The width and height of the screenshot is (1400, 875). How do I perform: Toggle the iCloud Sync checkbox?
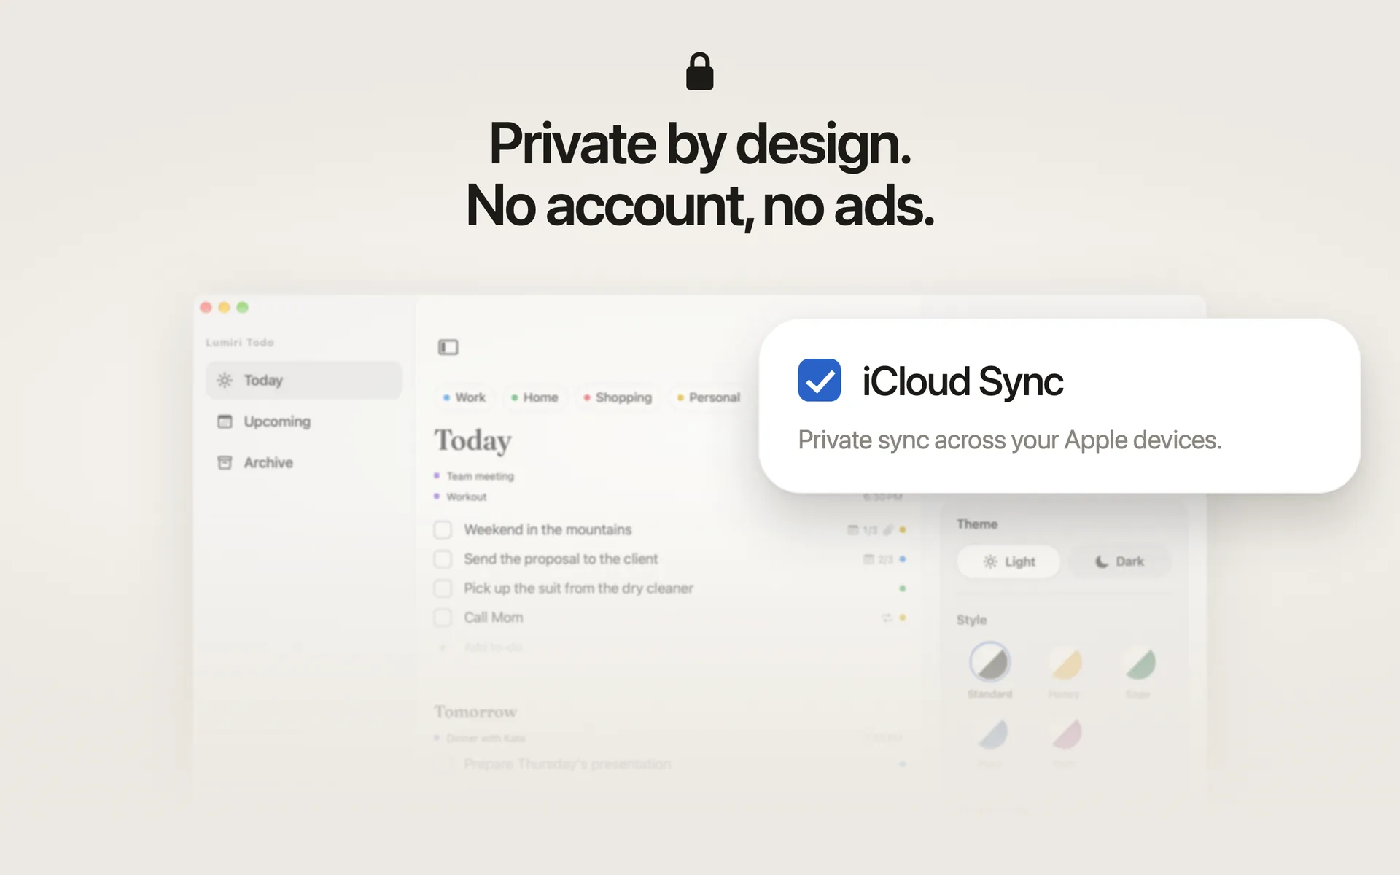[819, 380]
